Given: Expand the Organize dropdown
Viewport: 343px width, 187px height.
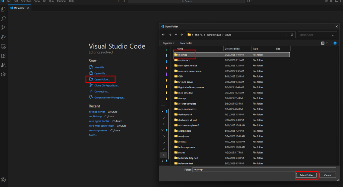Looking at the screenshot, I should pyautogui.click(x=168, y=43).
